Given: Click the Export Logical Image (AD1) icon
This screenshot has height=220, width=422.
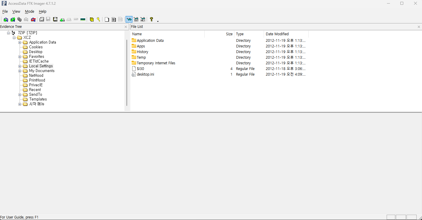Looking at the screenshot, I should (x=55, y=20).
